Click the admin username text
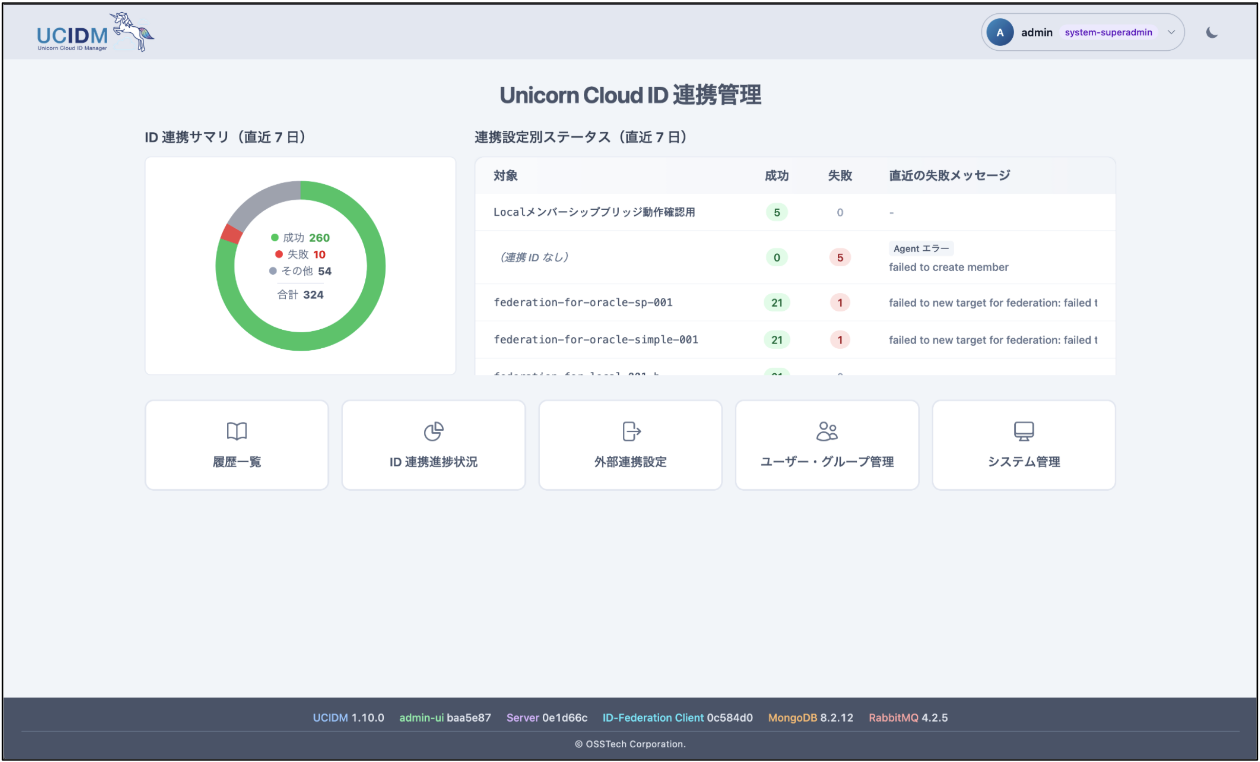Viewport: 1260px width, 762px height. click(x=1036, y=32)
